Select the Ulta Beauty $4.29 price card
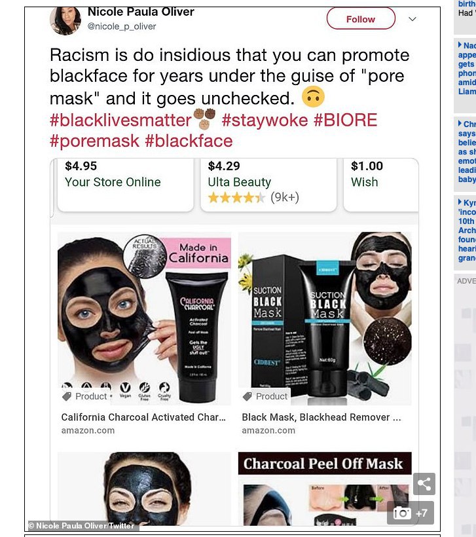 [268, 185]
